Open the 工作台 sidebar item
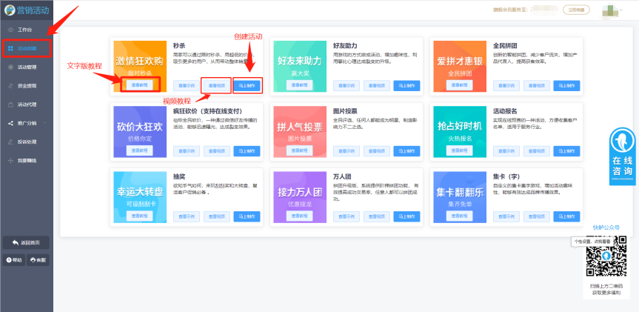Viewport: 639px width, 312px height. click(x=26, y=30)
